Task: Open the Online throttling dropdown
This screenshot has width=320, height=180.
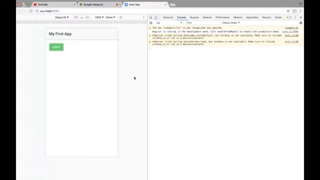Action: (x=110, y=17)
